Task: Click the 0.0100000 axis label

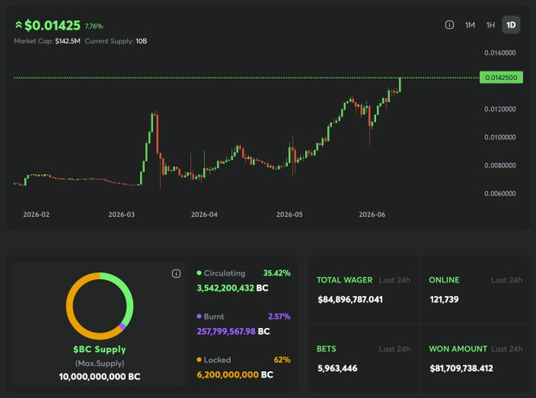Action: [500, 137]
